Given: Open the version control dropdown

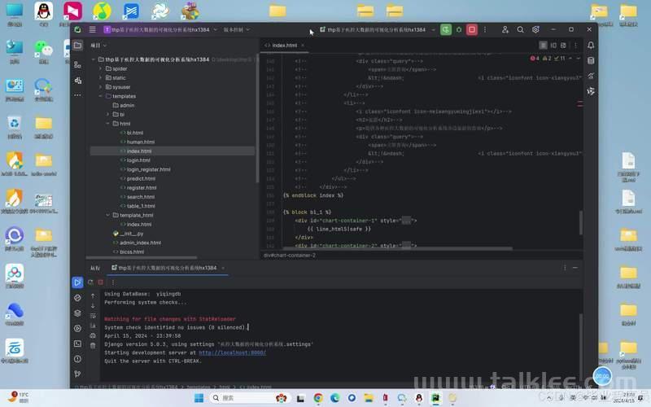Looking at the screenshot, I should (x=237, y=29).
